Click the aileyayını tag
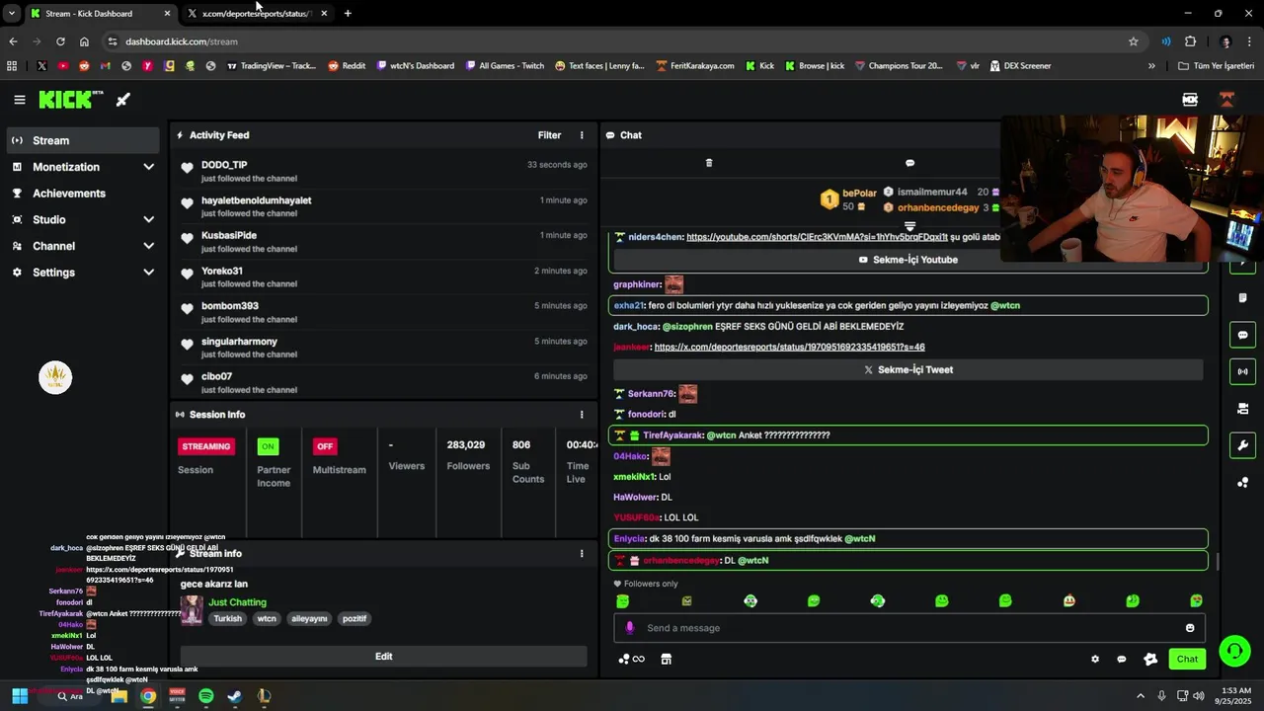1264x711 pixels. [309, 619]
